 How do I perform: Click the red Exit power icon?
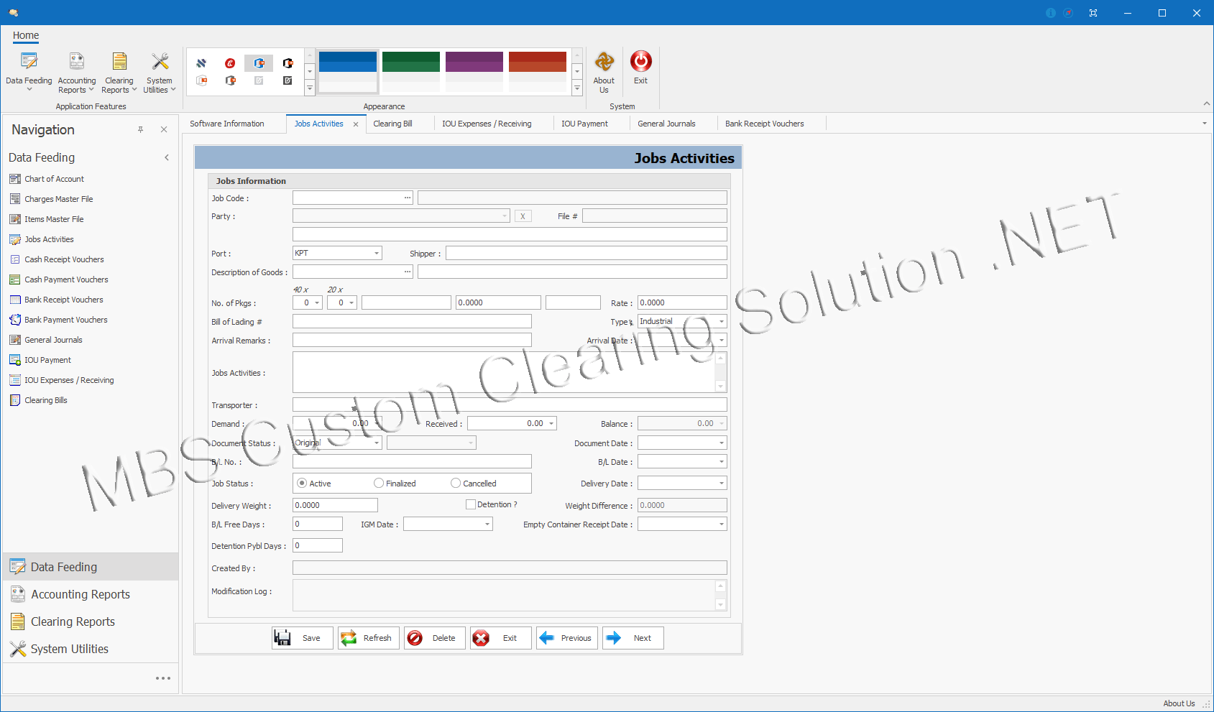pyautogui.click(x=640, y=61)
